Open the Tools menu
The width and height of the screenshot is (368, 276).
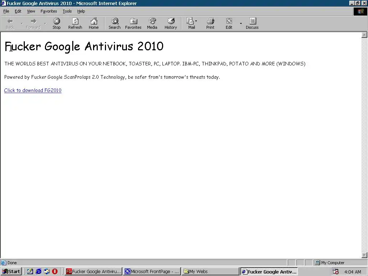pos(67,11)
